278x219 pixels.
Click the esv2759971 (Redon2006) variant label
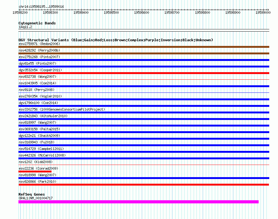[39, 44]
